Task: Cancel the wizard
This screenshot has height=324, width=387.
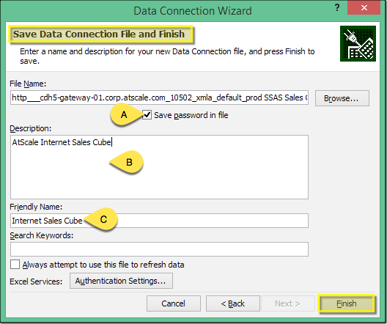Action: pos(174,303)
